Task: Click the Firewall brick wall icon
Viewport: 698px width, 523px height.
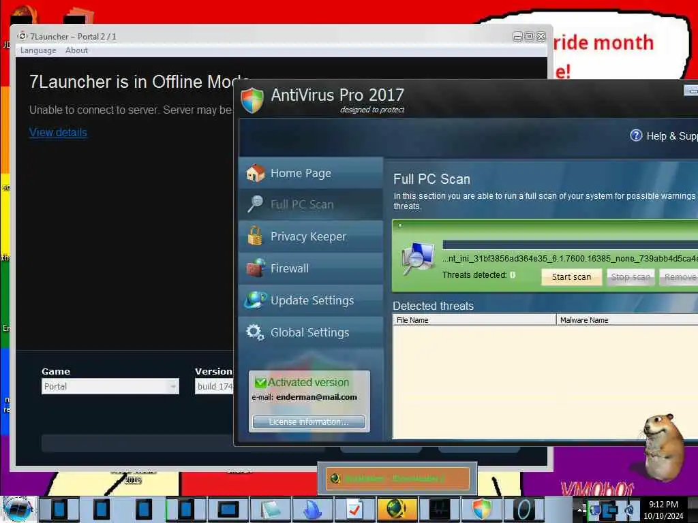Action: pyautogui.click(x=256, y=268)
